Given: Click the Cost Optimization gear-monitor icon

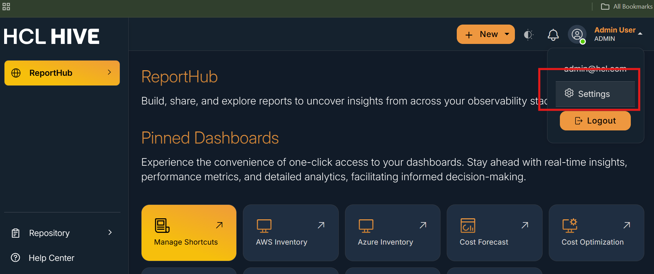Looking at the screenshot, I should (570, 226).
